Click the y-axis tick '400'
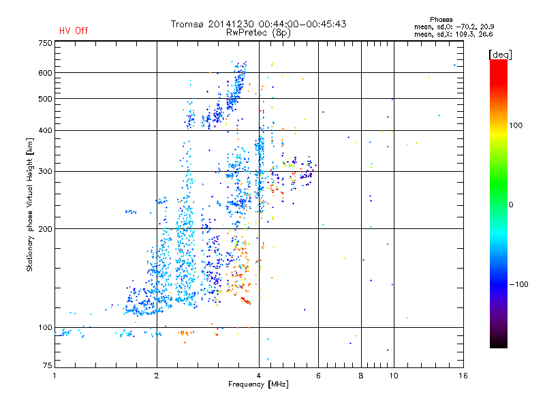This screenshot has width=545, height=409. coord(45,130)
